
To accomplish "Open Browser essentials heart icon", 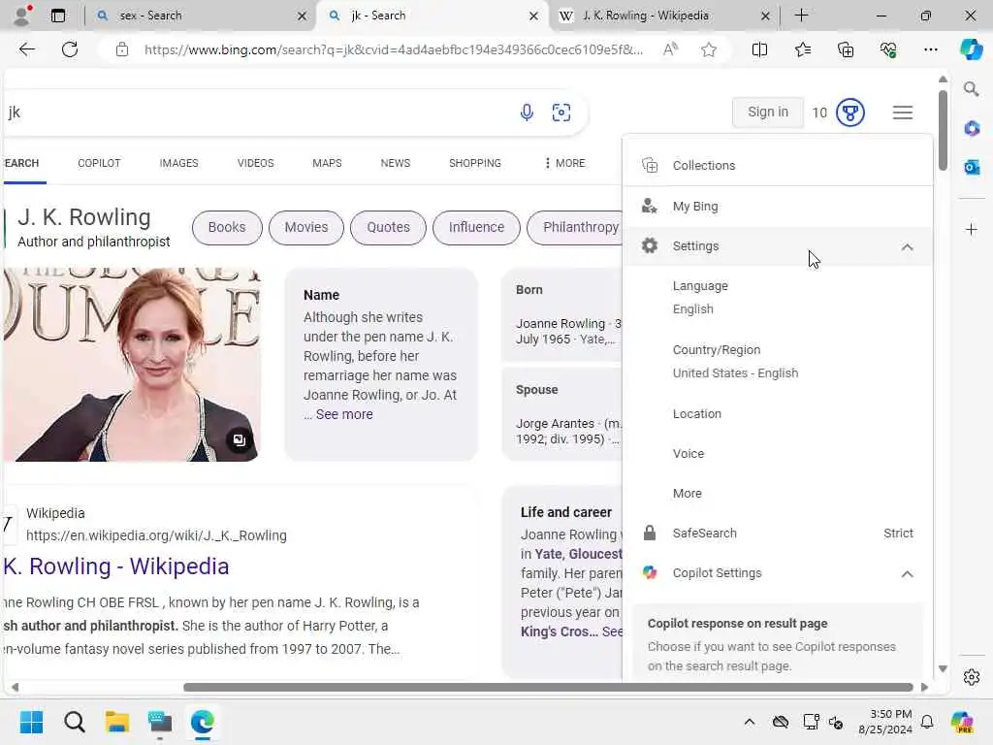I will (888, 49).
